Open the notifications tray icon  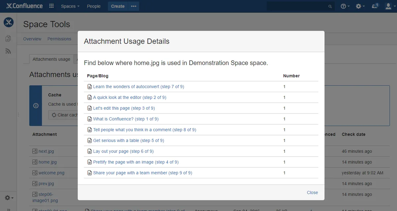(x=375, y=6)
